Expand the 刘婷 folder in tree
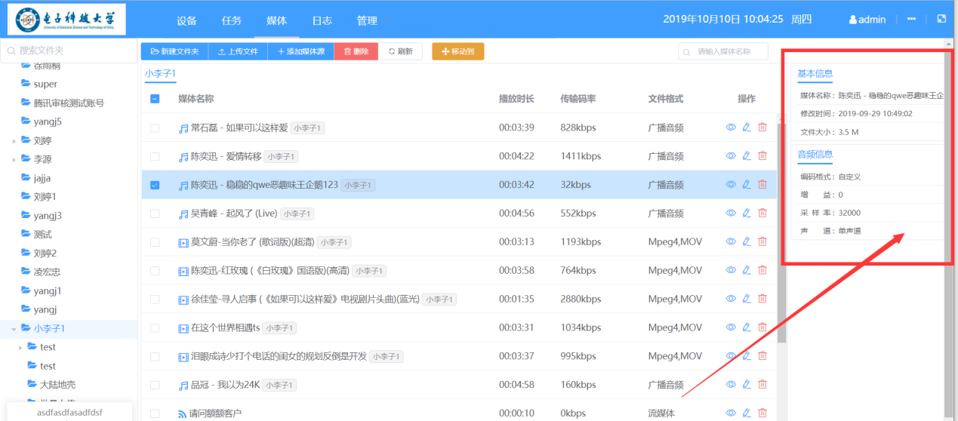 (x=14, y=141)
